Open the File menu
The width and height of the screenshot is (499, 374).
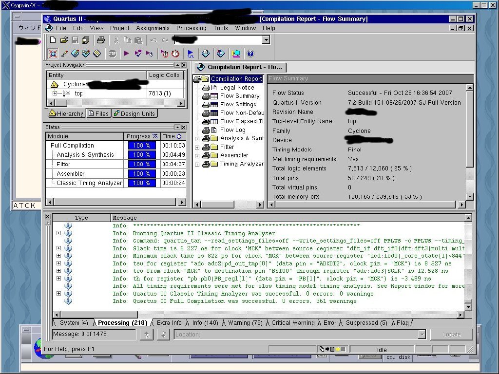[x=61, y=28]
